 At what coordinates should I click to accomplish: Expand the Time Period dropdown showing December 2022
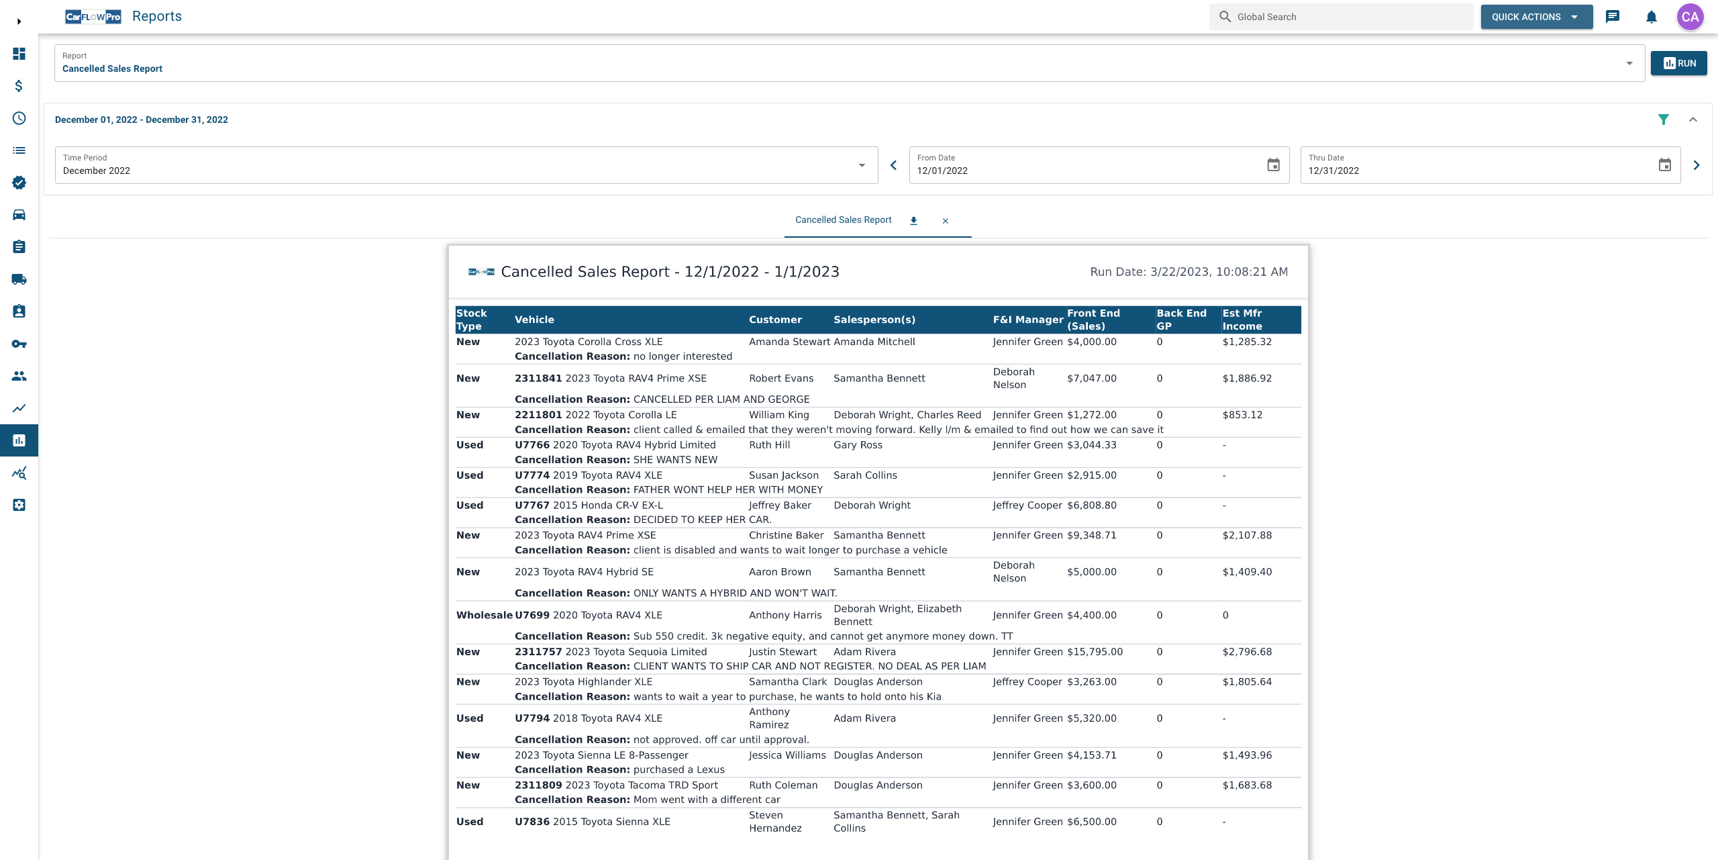pyautogui.click(x=862, y=164)
